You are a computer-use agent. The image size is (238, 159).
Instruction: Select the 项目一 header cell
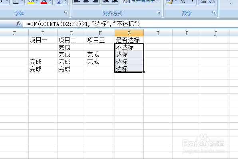point(43,40)
